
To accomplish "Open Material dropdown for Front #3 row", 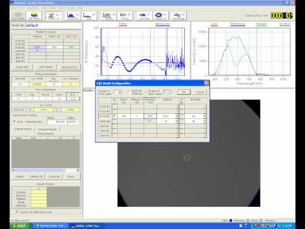I will point(177,116).
